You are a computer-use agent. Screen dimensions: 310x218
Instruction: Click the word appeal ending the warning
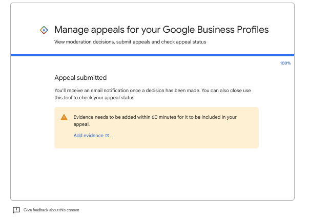(82, 124)
